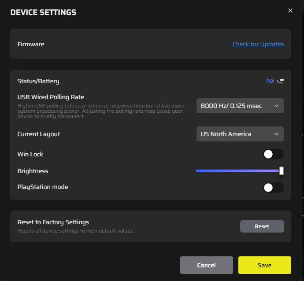Screen dimensions: 304x281
Task: Reset device to factory settings
Action: 262,226
